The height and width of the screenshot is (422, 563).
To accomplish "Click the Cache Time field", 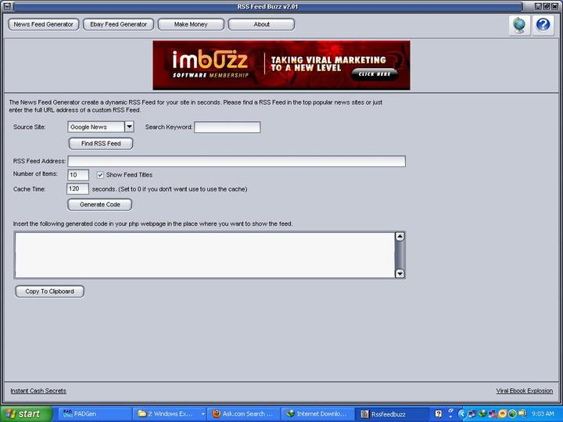I will click(77, 189).
